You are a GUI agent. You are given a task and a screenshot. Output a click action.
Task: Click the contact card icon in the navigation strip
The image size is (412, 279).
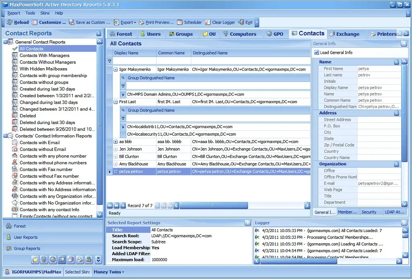point(62,260)
